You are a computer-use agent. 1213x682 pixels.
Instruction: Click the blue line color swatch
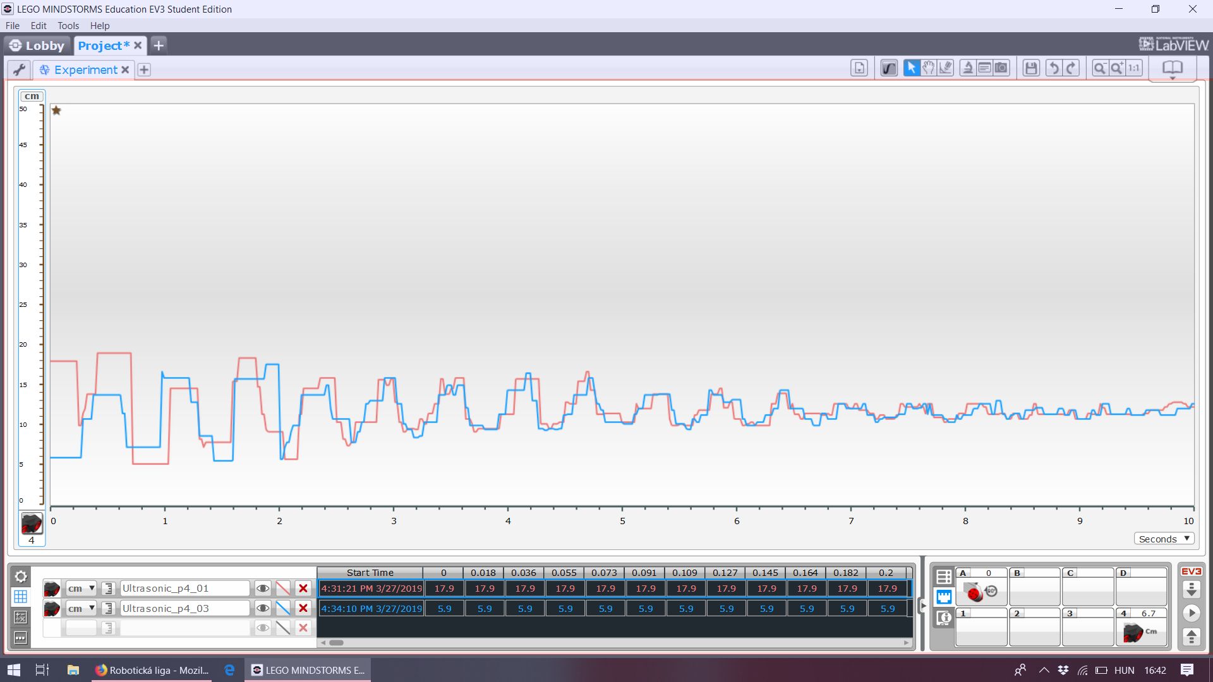tap(283, 609)
